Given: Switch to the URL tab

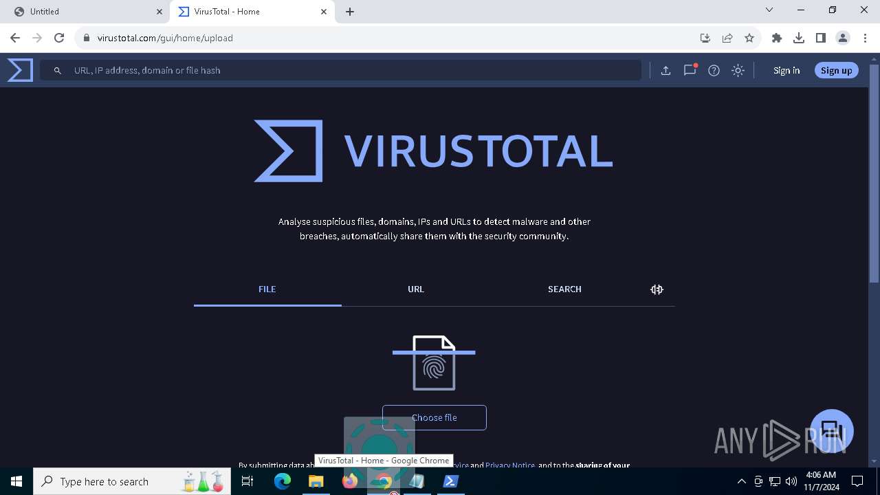Looking at the screenshot, I should [x=416, y=289].
